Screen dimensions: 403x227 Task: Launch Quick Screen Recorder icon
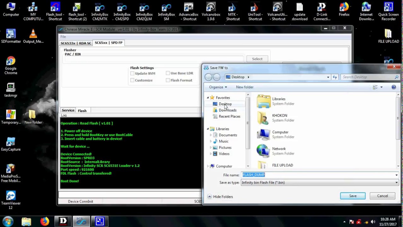(389, 12)
